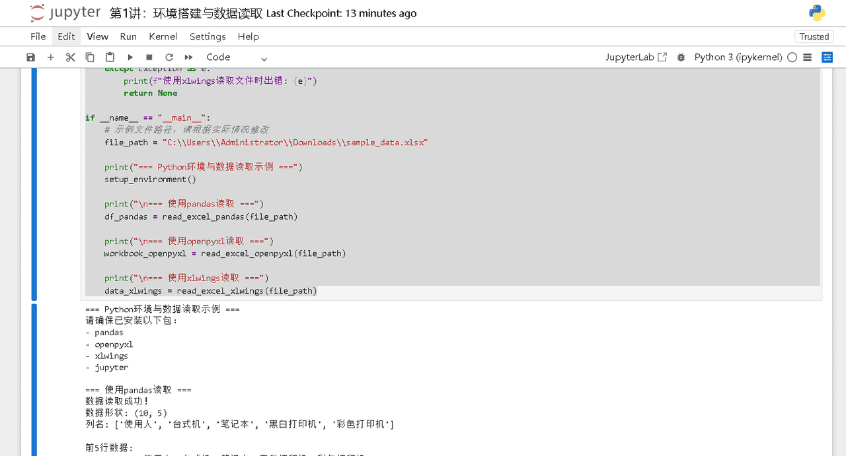Open the Settings menu
Viewport: 846px width, 456px height.
pos(208,36)
